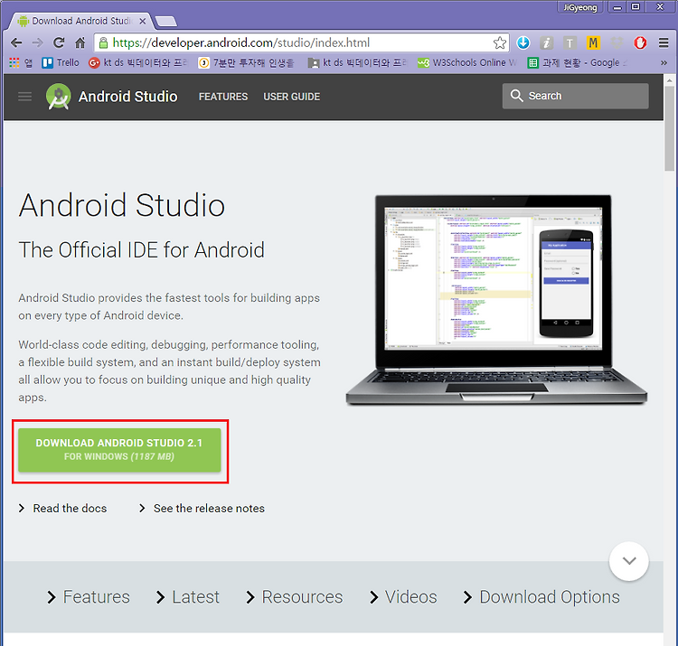Screen dimensions: 678x646
Task: Open the Trello bookmark
Action: (x=61, y=62)
